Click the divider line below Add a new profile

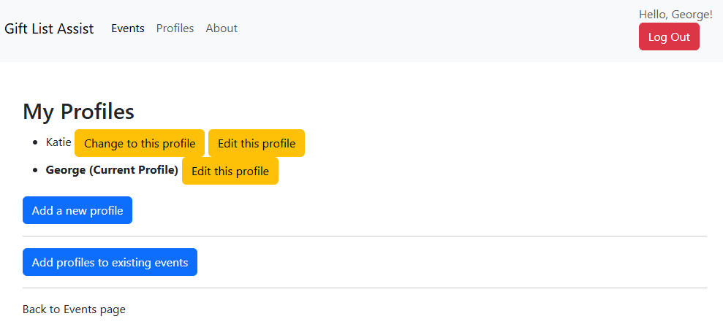(x=365, y=236)
